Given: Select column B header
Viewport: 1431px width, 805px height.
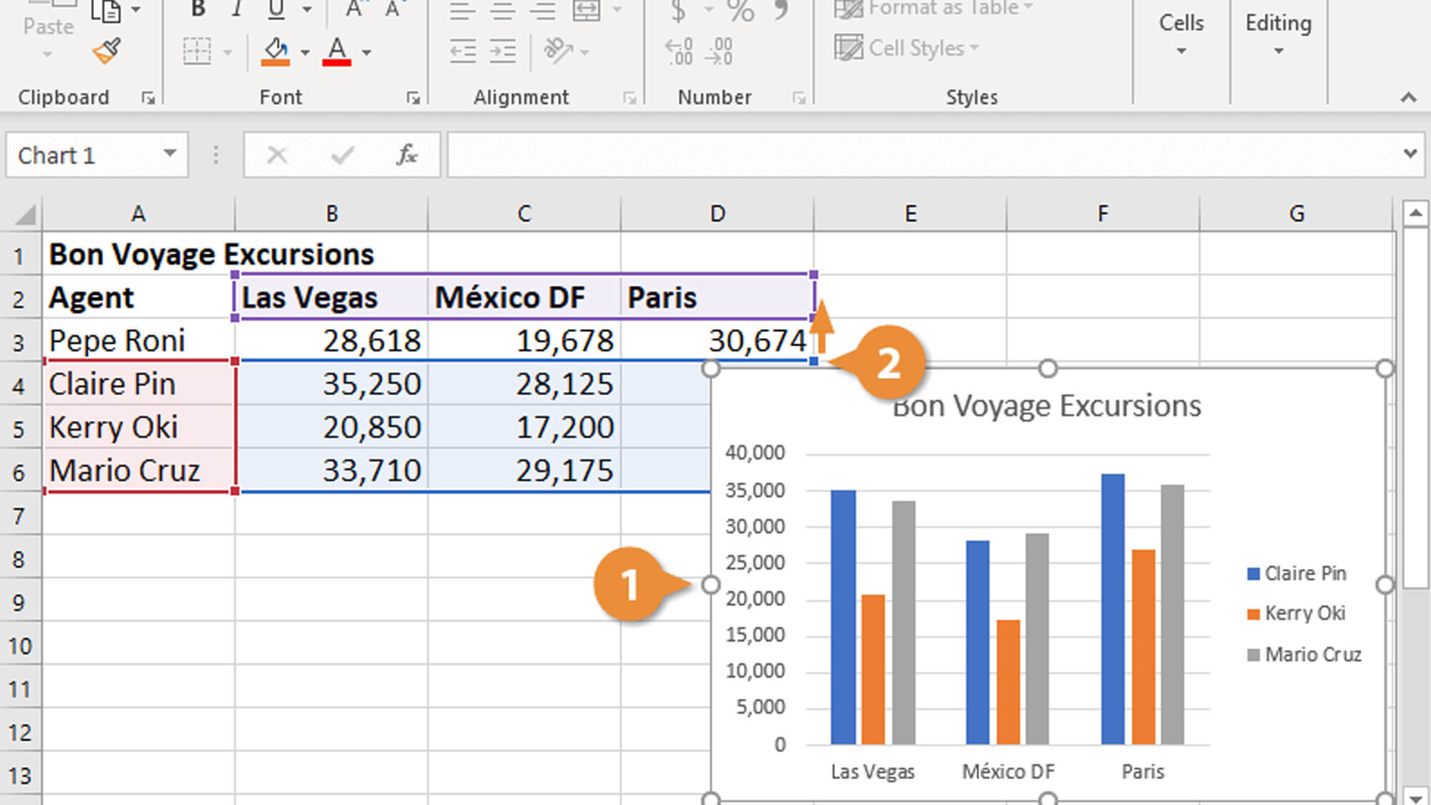Looking at the screenshot, I should [x=331, y=214].
